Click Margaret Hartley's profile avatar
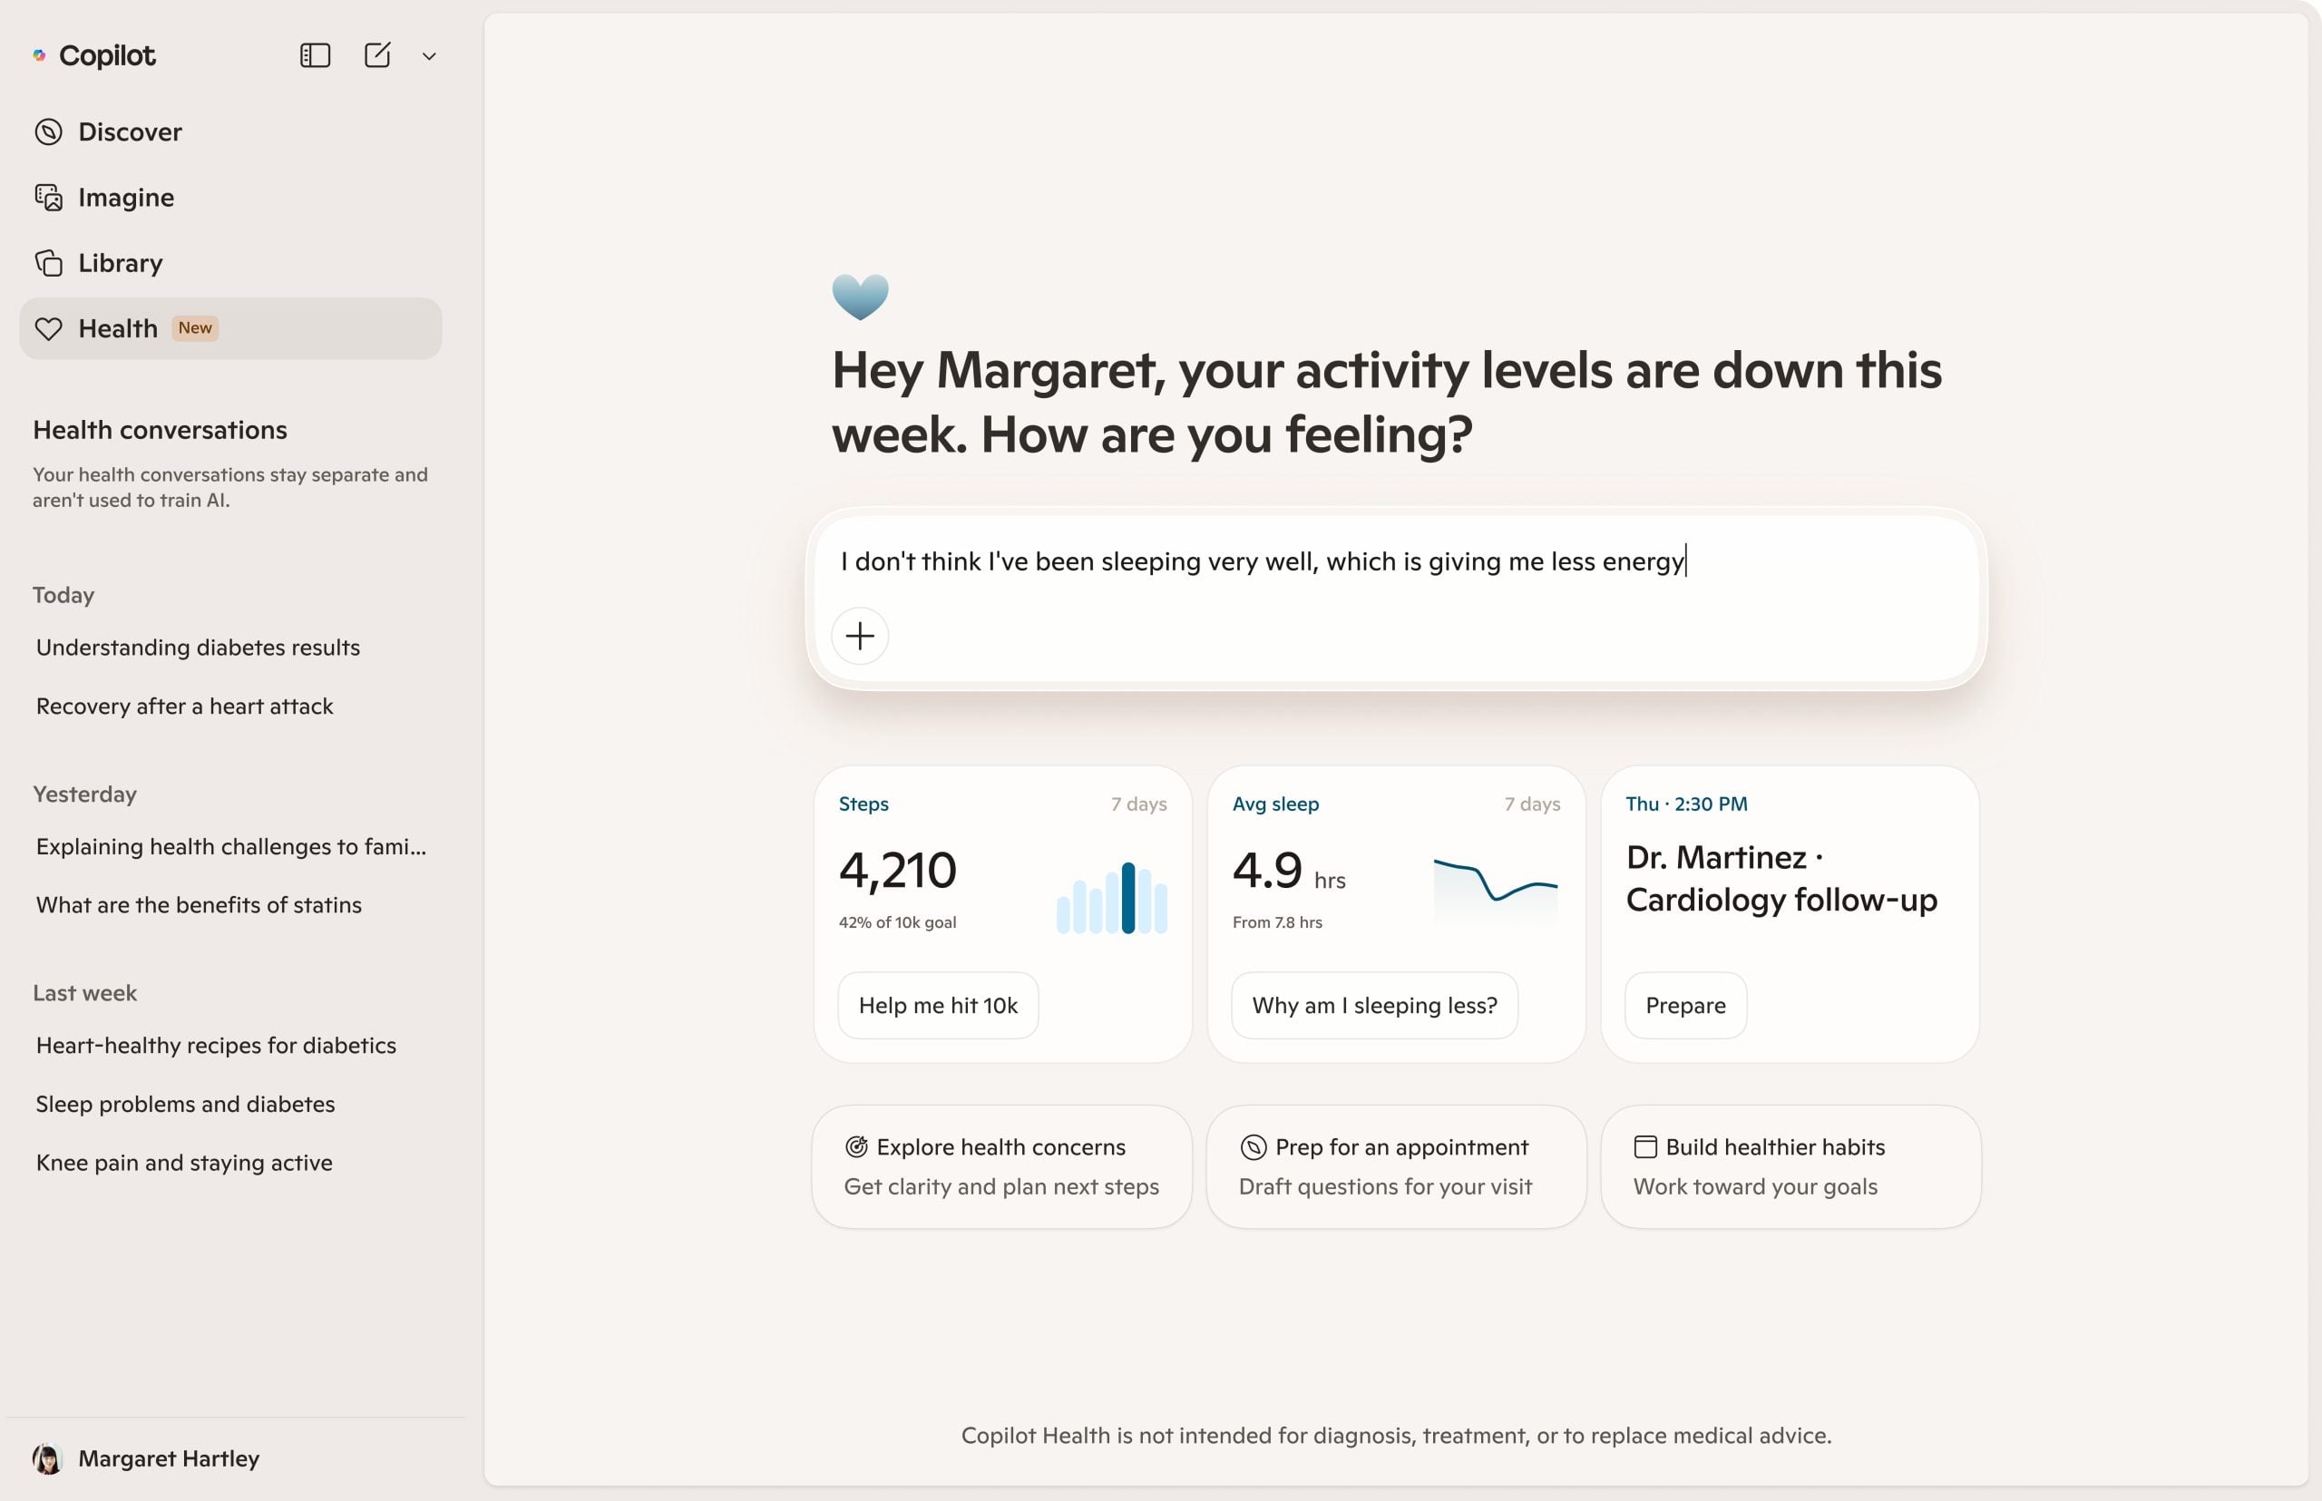The width and height of the screenshot is (2322, 1501). (47, 1457)
